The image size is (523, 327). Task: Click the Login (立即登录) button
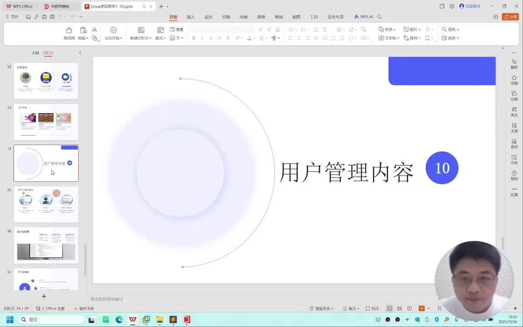(470, 6)
